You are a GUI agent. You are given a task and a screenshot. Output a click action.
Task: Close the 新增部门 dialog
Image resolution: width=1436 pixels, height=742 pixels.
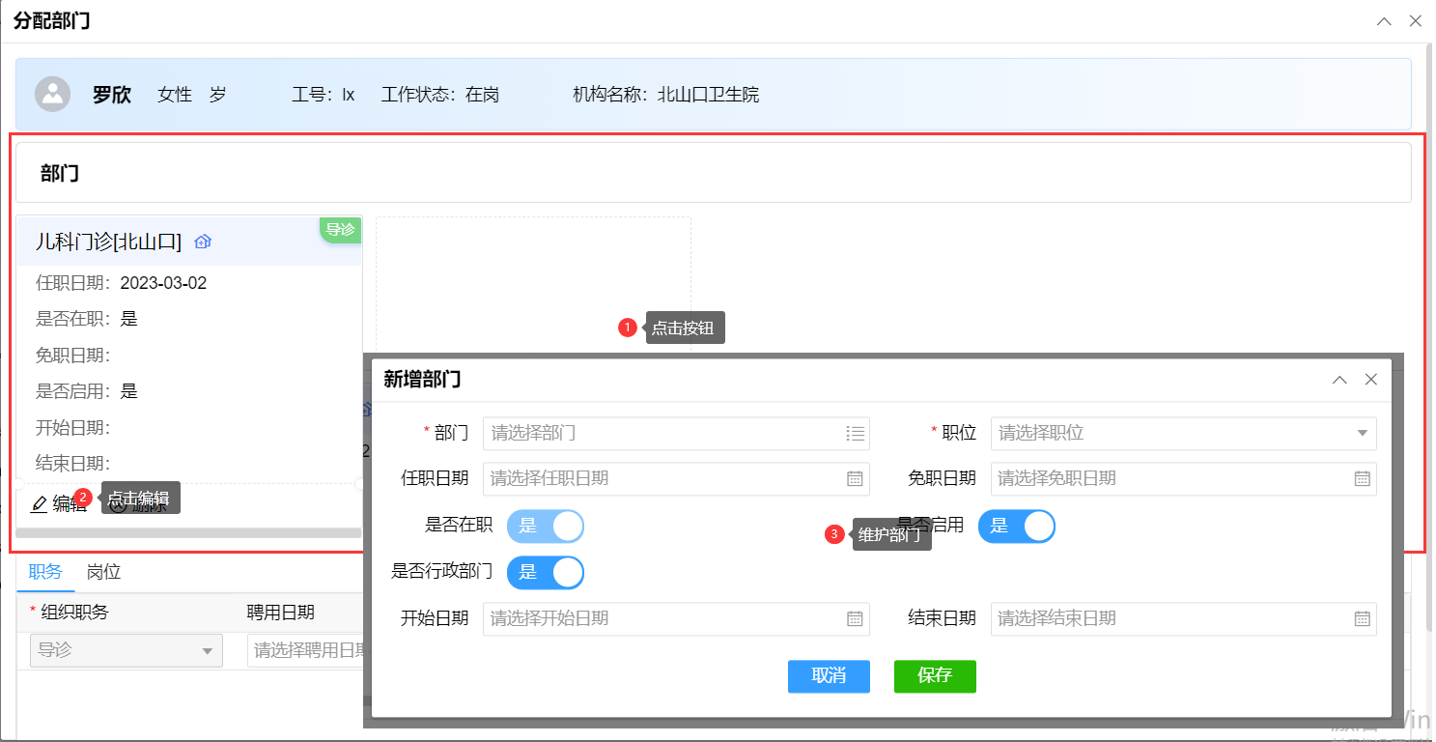click(1370, 380)
